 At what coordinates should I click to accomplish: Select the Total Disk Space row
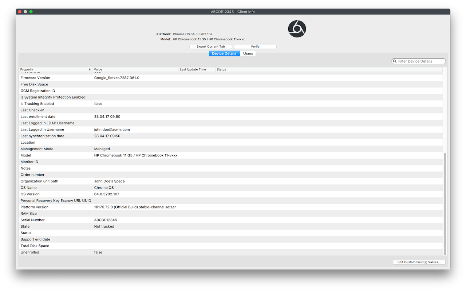231,246
